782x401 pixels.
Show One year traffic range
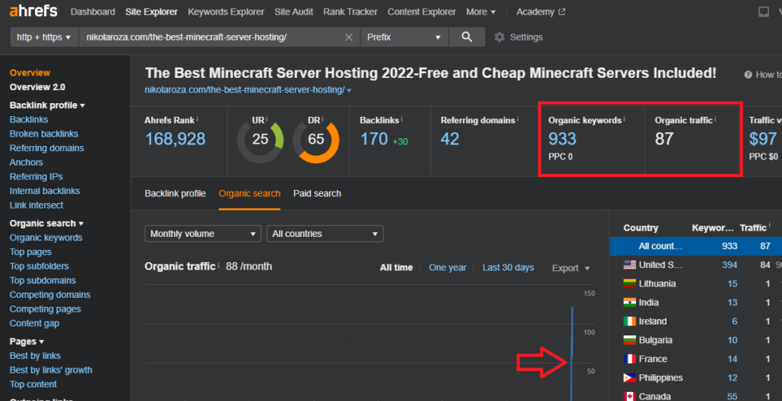click(x=448, y=268)
